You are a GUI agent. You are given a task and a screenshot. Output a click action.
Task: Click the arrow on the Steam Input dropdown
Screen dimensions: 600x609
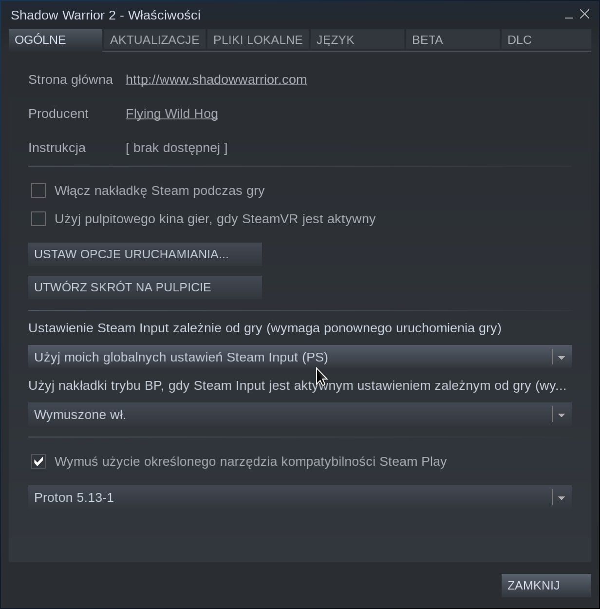[562, 358]
